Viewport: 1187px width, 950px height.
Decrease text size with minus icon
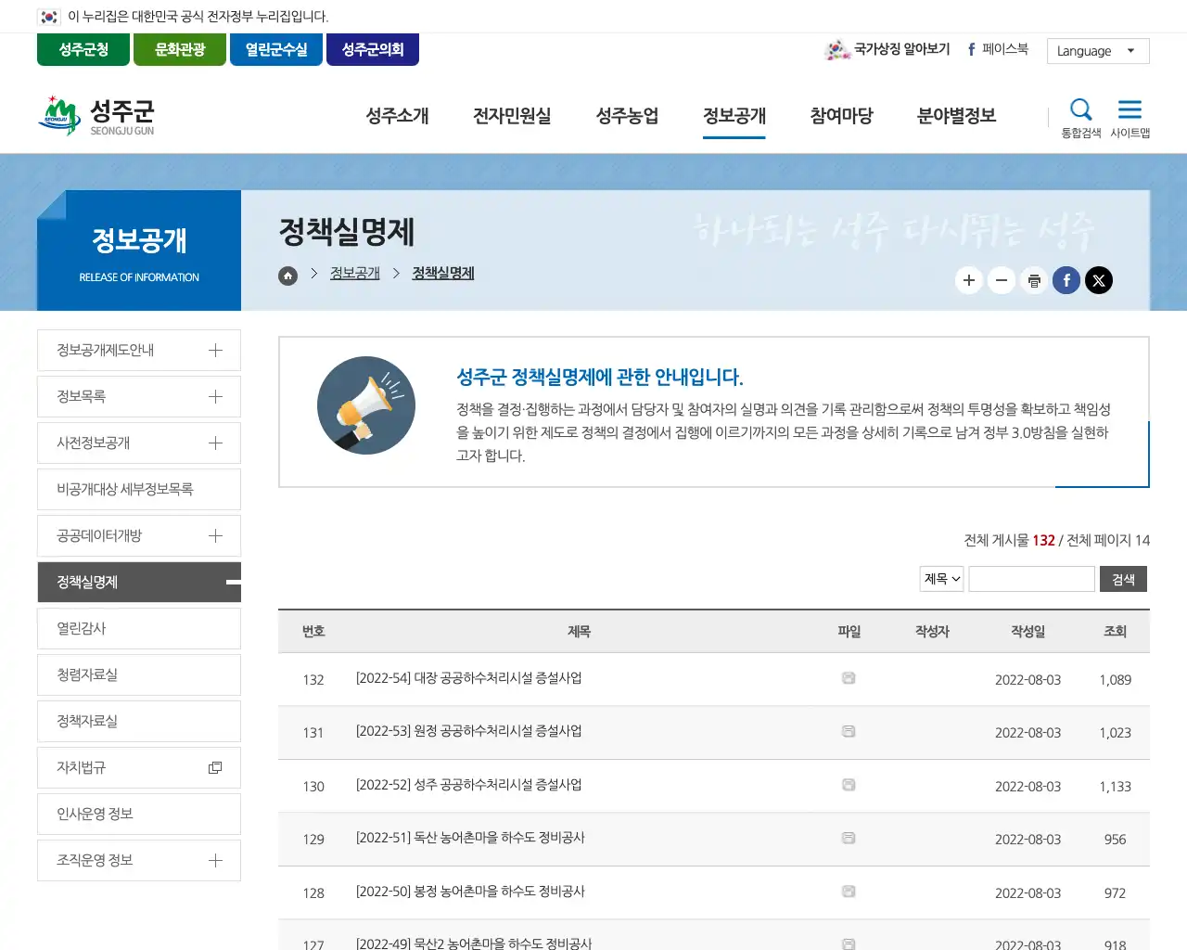(1002, 280)
